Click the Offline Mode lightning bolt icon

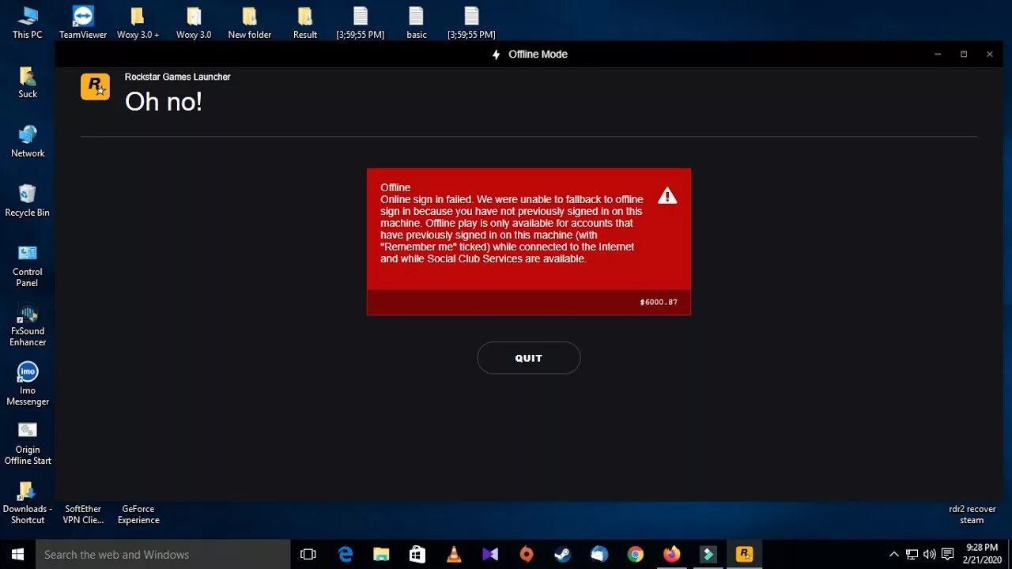[x=497, y=55]
